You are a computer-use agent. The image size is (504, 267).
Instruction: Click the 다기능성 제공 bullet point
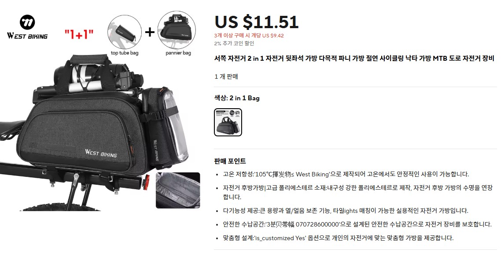point(346,211)
